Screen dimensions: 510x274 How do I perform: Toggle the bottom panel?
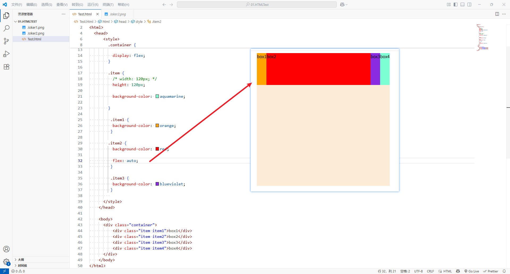pos(462,5)
